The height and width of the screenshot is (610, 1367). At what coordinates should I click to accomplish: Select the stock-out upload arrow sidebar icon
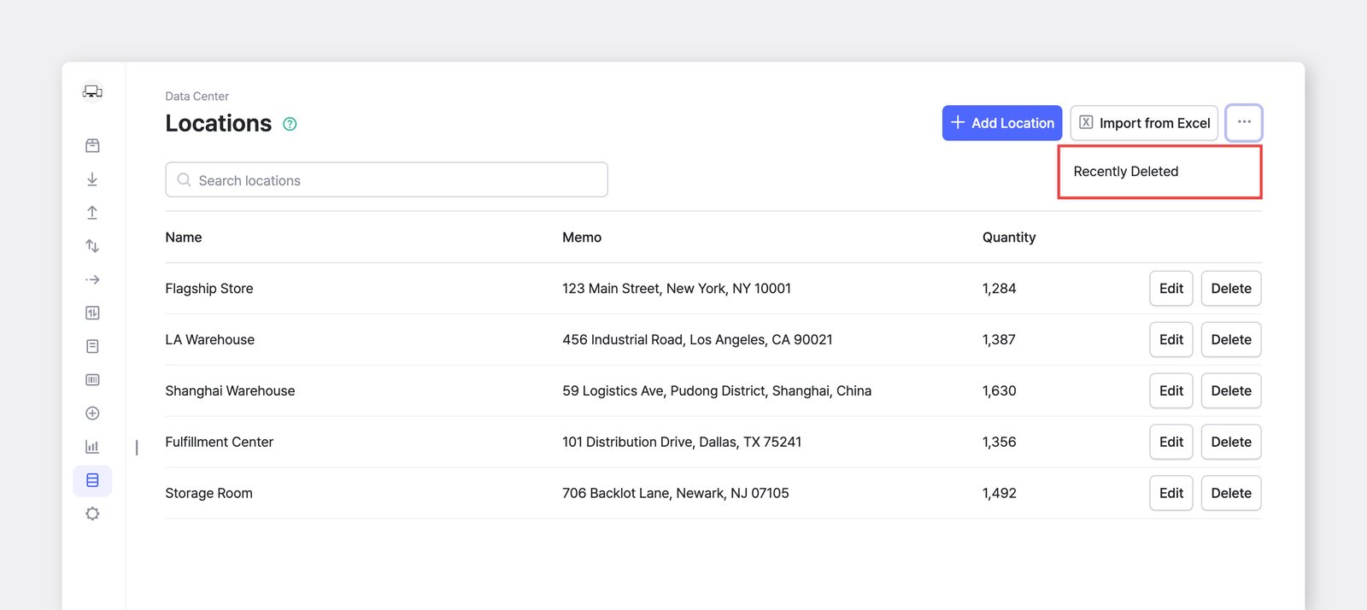[x=92, y=213]
